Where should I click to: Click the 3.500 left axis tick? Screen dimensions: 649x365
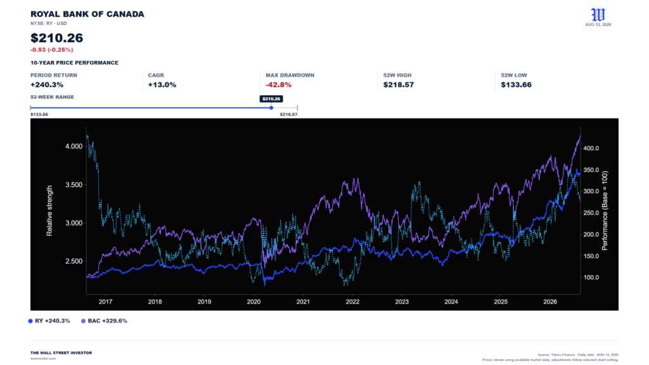pyautogui.click(x=74, y=185)
